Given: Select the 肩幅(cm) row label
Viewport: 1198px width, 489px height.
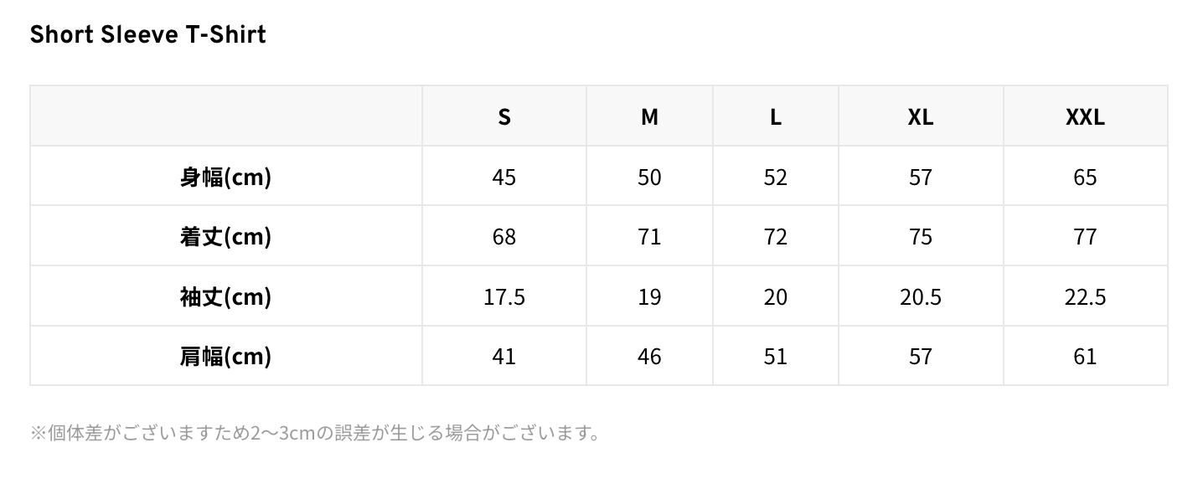Looking at the screenshot, I should click(225, 356).
